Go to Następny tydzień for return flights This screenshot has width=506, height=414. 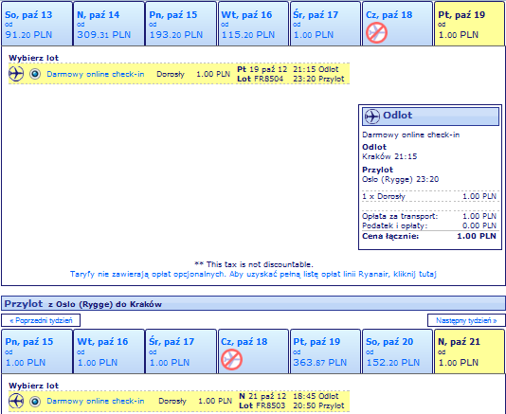tap(466, 320)
